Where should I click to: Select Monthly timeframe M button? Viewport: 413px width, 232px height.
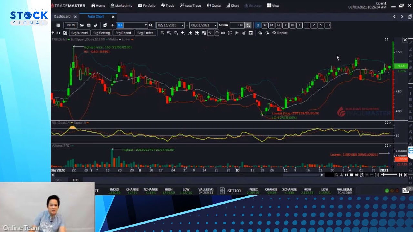tap(272, 25)
